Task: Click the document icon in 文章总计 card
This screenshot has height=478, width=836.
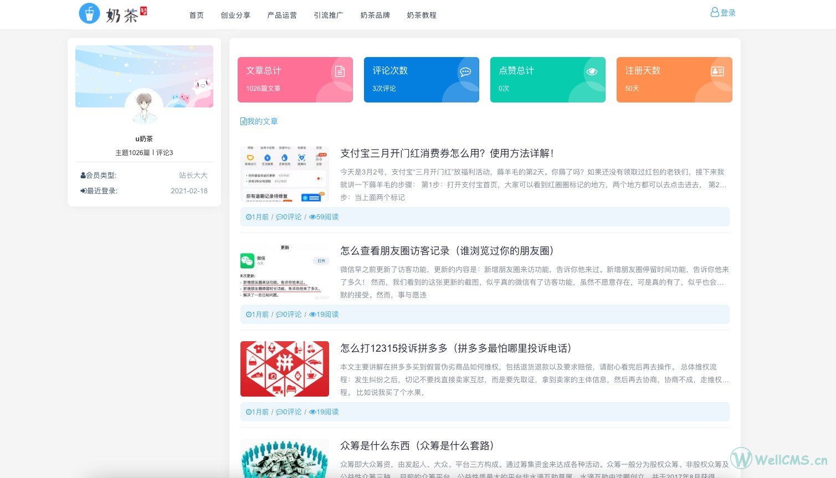Action: (x=340, y=71)
